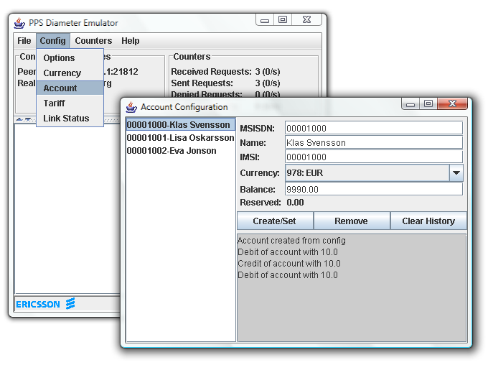Minimize the PPS Diameter Emulator window
The width and height of the screenshot is (488, 365).
click(265, 20)
